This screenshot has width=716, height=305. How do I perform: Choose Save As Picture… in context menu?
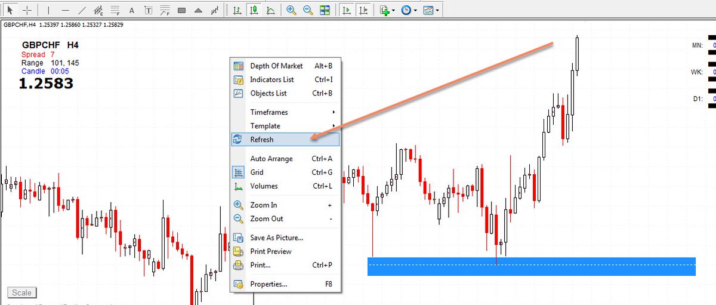pyautogui.click(x=285, y=238)
